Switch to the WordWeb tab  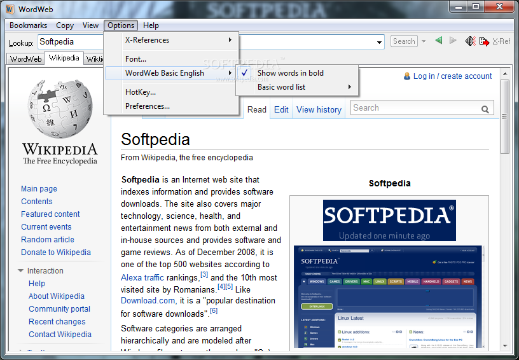(x=25, y=59)
